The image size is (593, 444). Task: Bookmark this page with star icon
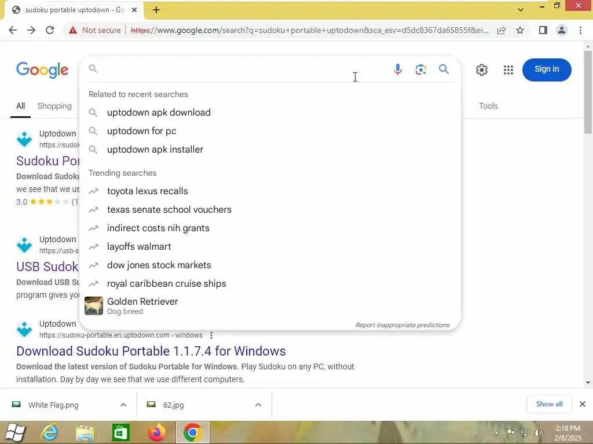[520, 30]
